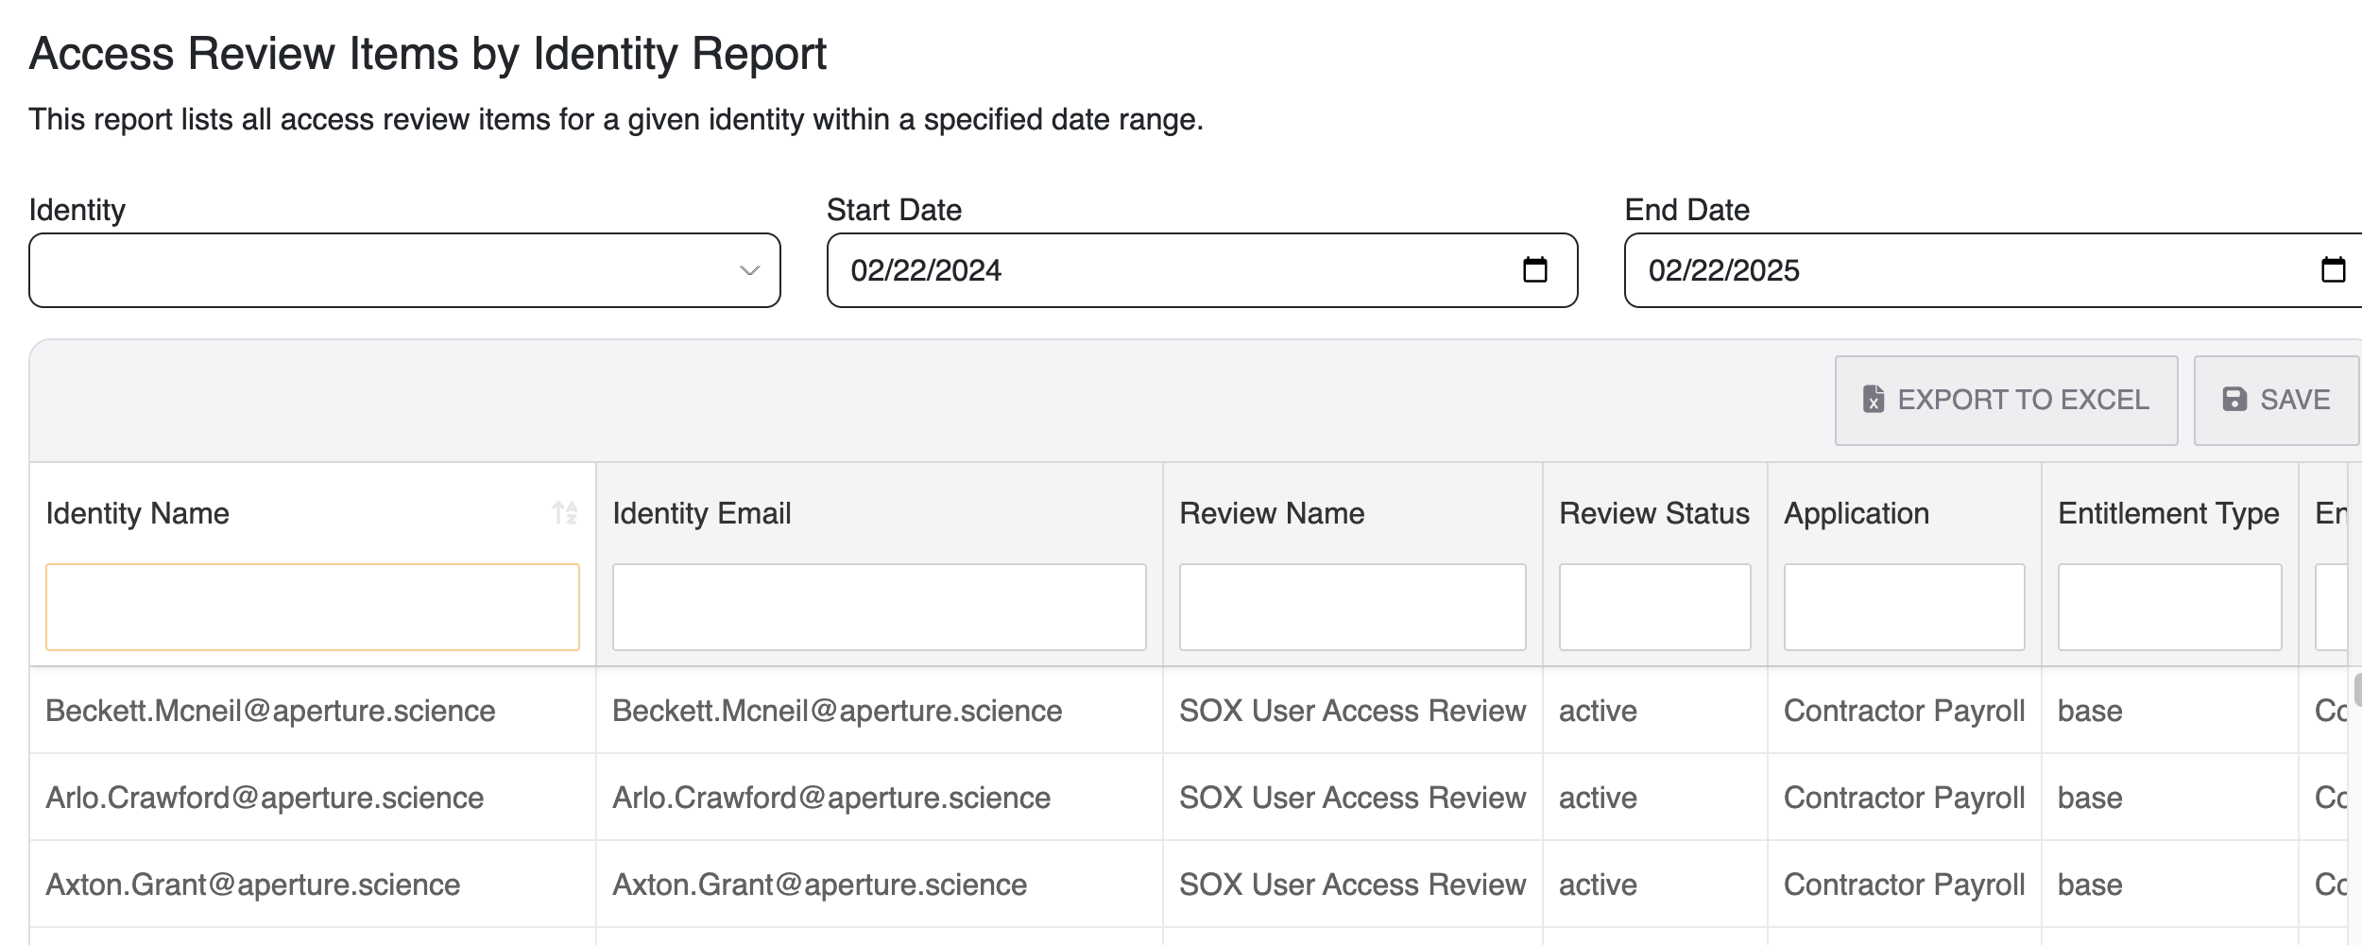
Task: Click the Identity Name sort icon
Action: click(x=565, y=513)
